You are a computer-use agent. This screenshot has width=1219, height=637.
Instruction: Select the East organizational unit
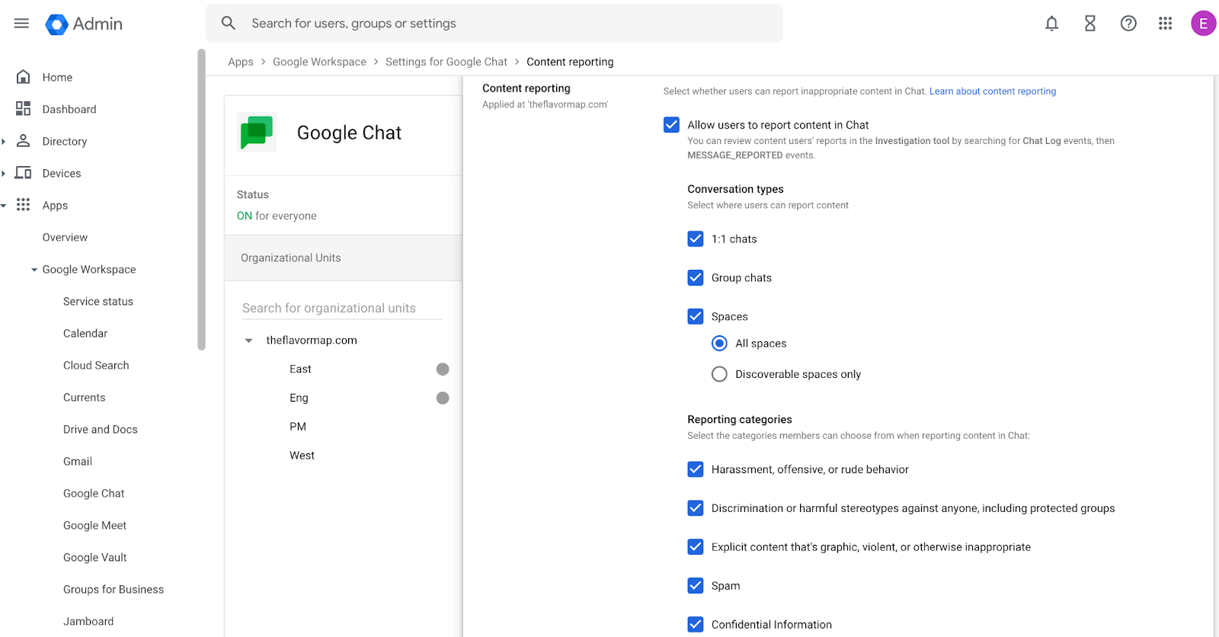[300, 370]
